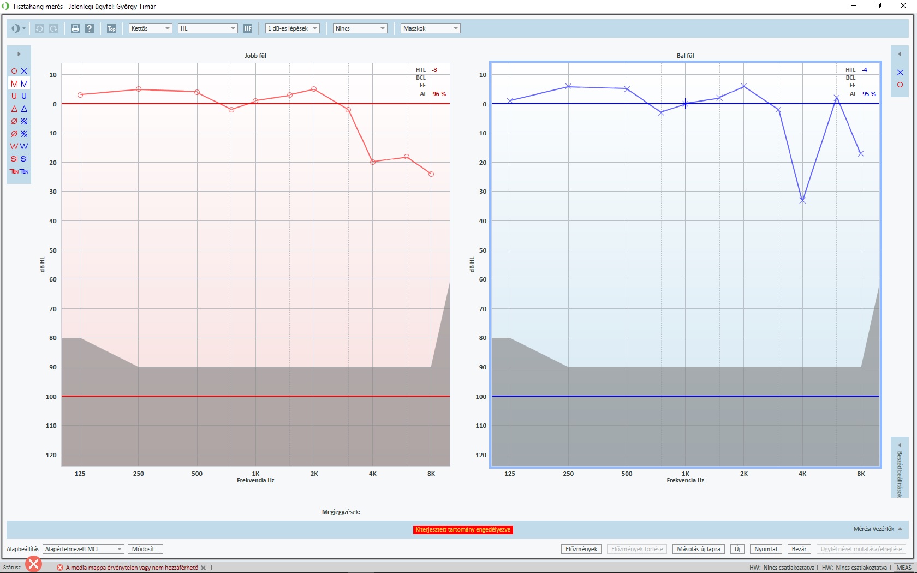The image size is (917, 573).
Task: Pick the red TEN test symbol
Action: point(14,171)
